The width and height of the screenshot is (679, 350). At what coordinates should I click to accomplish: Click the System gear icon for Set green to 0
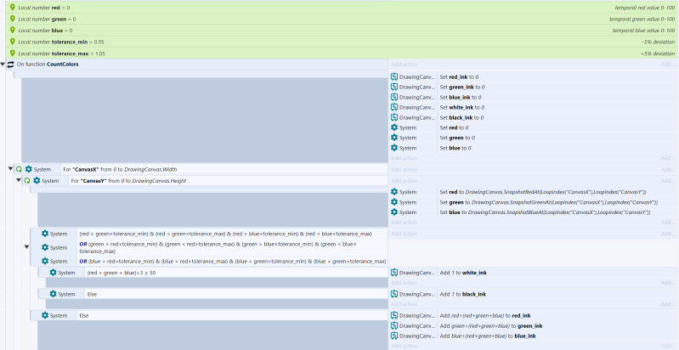tap(394, 138)
